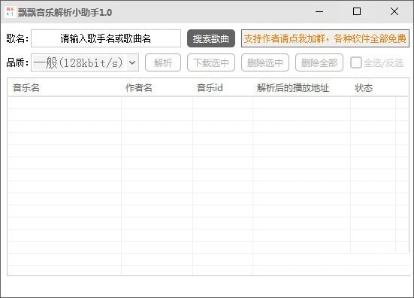Click the 解析 button
The height and width of the screenshot is (298, 414).
[163, 62]
